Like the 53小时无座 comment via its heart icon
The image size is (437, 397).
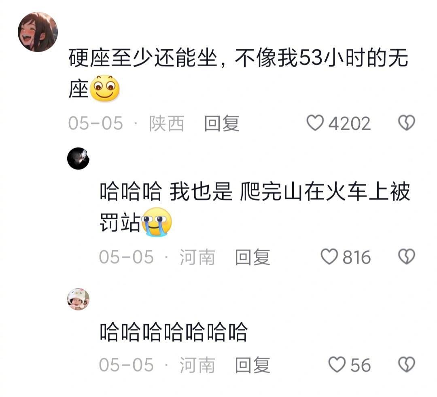(315, 123)
